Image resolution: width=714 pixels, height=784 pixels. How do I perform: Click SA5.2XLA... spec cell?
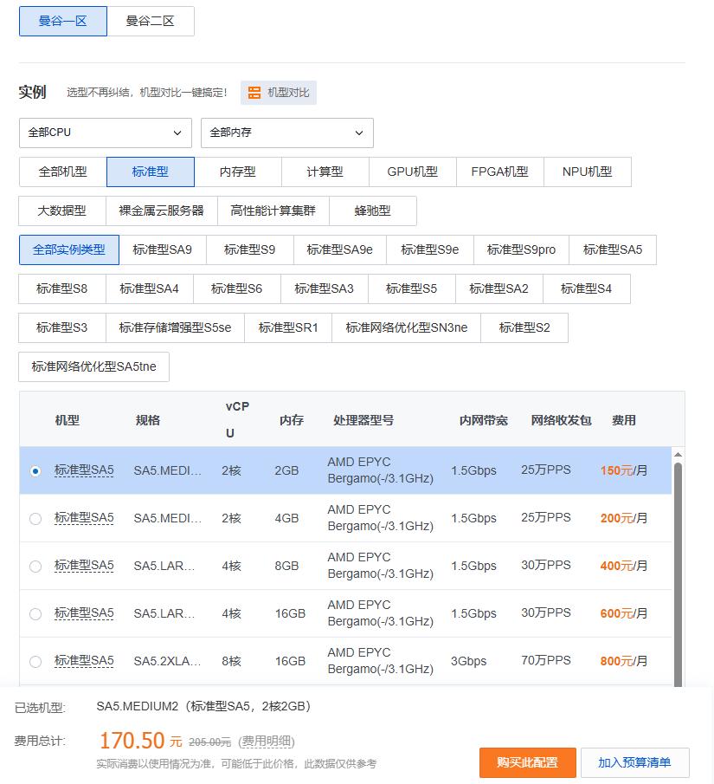[x=167, y=661]
